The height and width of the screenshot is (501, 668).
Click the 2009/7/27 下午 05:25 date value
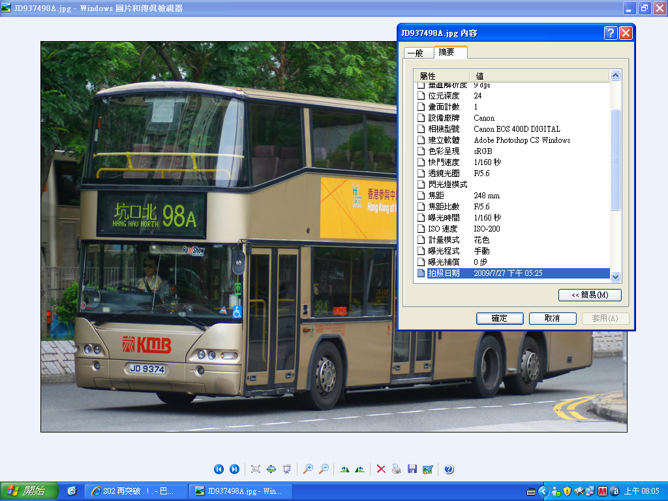(x=508, y=273)
